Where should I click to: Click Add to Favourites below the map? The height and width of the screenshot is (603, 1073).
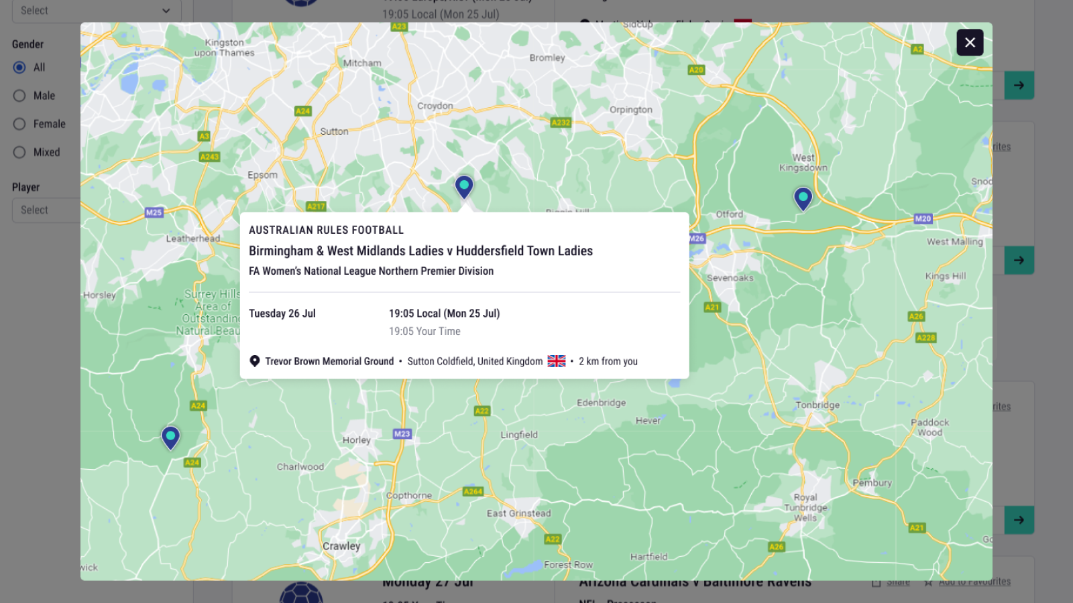click(x=974, y=582)
